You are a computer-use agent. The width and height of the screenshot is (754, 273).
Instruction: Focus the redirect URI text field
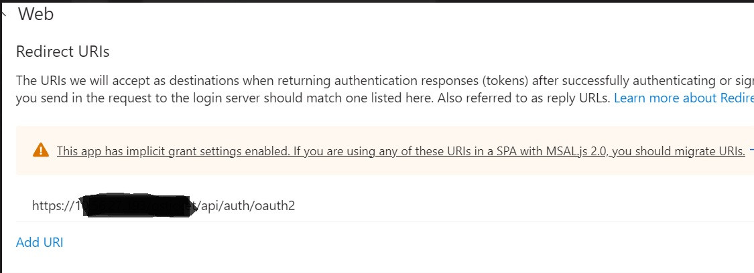click(x=385, y=206)
